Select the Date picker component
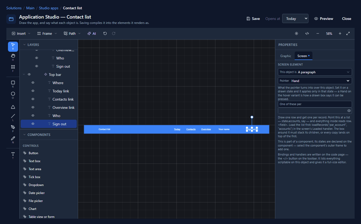Viewport: 361px width, 224px height. click(x=37, y=193)
